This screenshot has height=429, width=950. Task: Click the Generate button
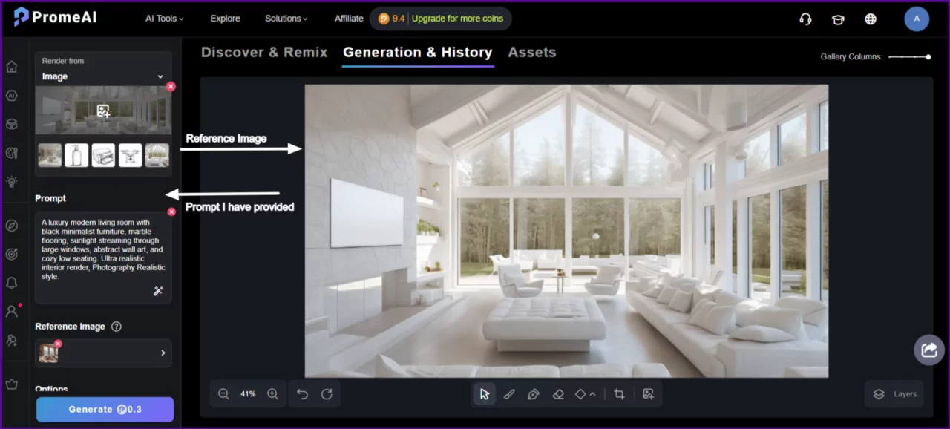(105, 409)
